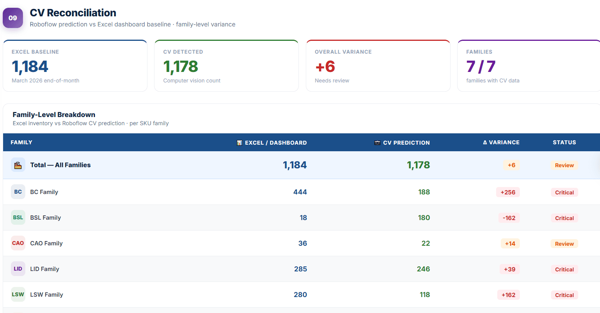Sort by the STATUS column header
Viewport: 600px width, 313px height.
coord(565,142)
